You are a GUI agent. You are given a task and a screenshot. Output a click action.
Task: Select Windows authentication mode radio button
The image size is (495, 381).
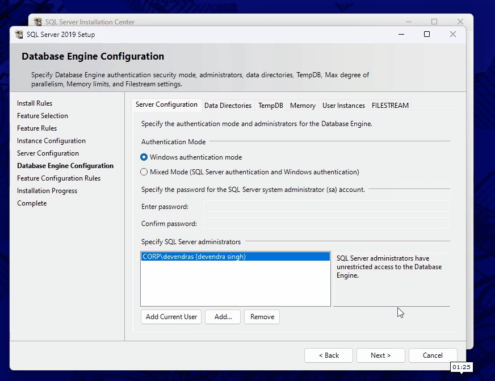(x=144, y=157)
